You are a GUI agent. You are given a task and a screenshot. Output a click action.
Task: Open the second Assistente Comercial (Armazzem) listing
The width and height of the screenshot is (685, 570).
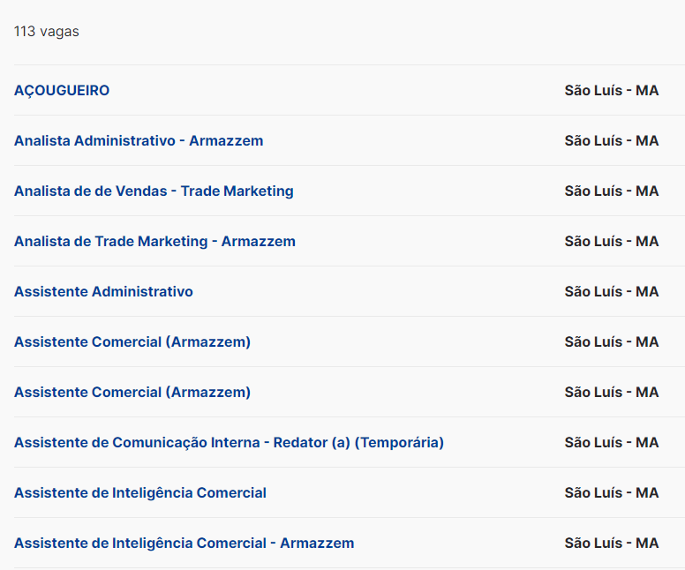[x=132, y=392]
